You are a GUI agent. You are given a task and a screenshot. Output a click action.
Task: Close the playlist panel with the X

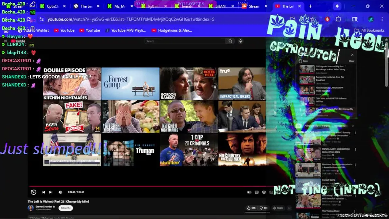tap(352, 55)
